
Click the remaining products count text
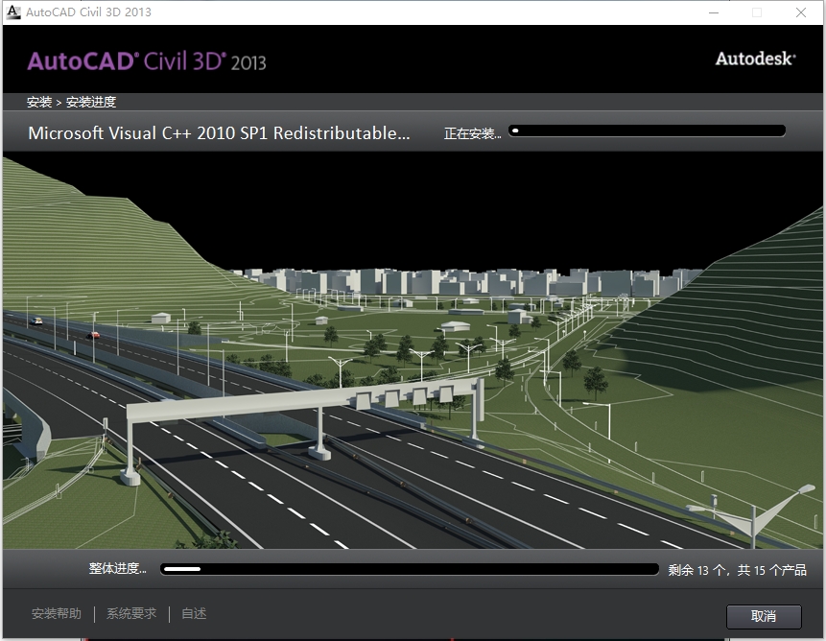pos(737,570)
